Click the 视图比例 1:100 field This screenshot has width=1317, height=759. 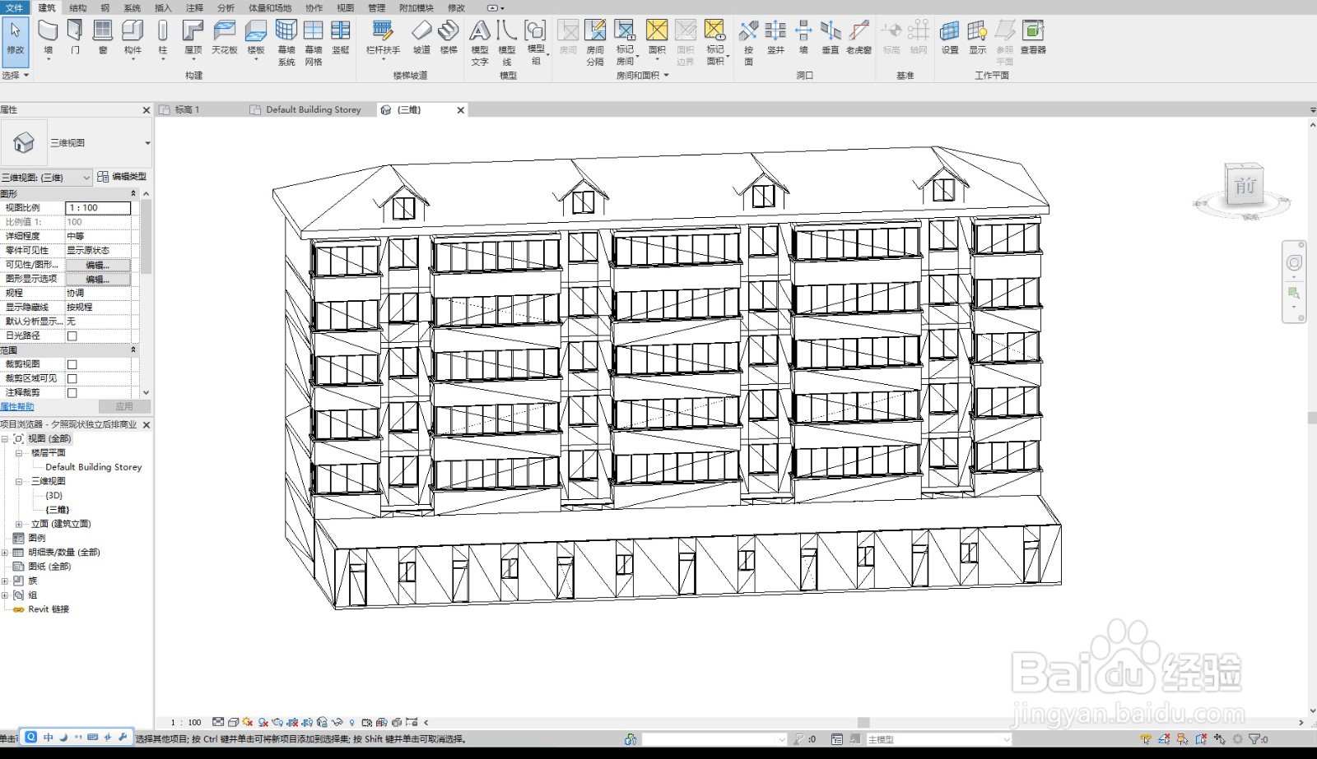pos(98,208)
